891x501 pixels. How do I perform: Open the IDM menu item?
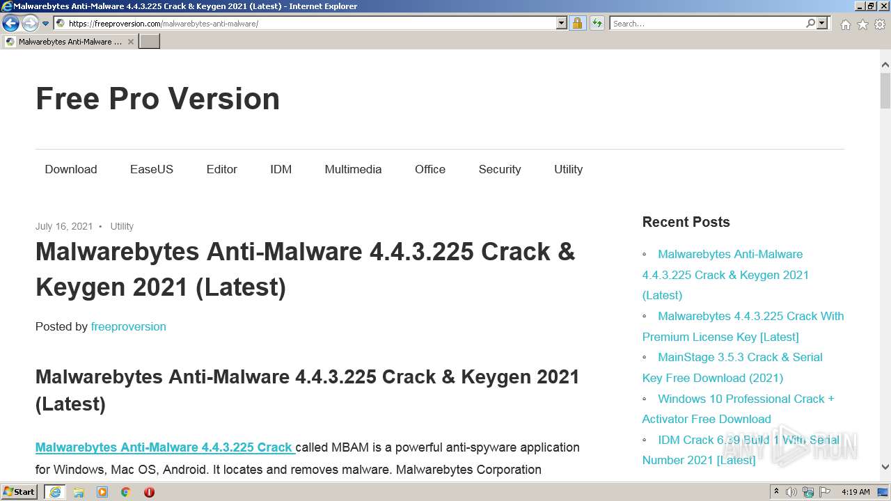pos(281,169)
